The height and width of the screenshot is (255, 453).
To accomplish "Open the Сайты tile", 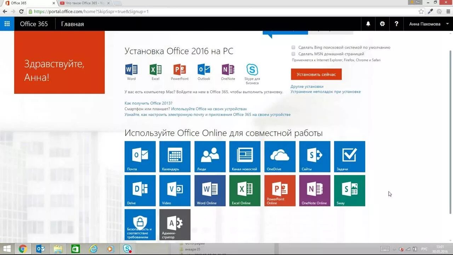I will [315, 157].
